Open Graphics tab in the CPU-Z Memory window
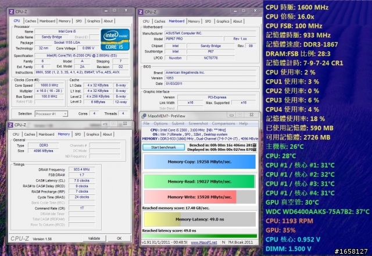 [92, 134]
